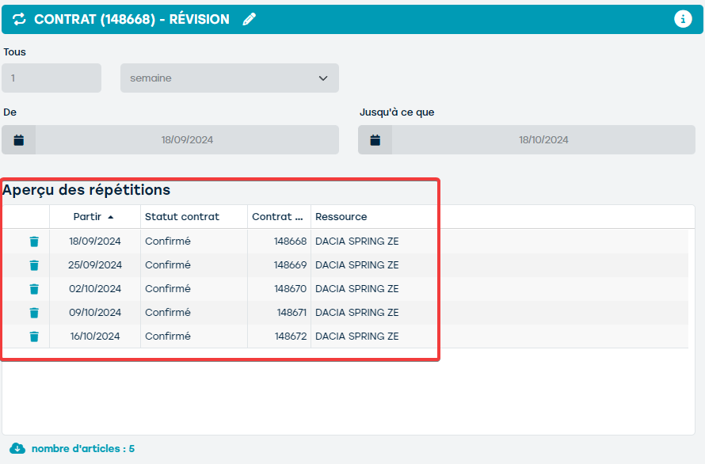705x464 pixels.
Task: Click the Tous interval number field
Action: click(x=51, y=78)
